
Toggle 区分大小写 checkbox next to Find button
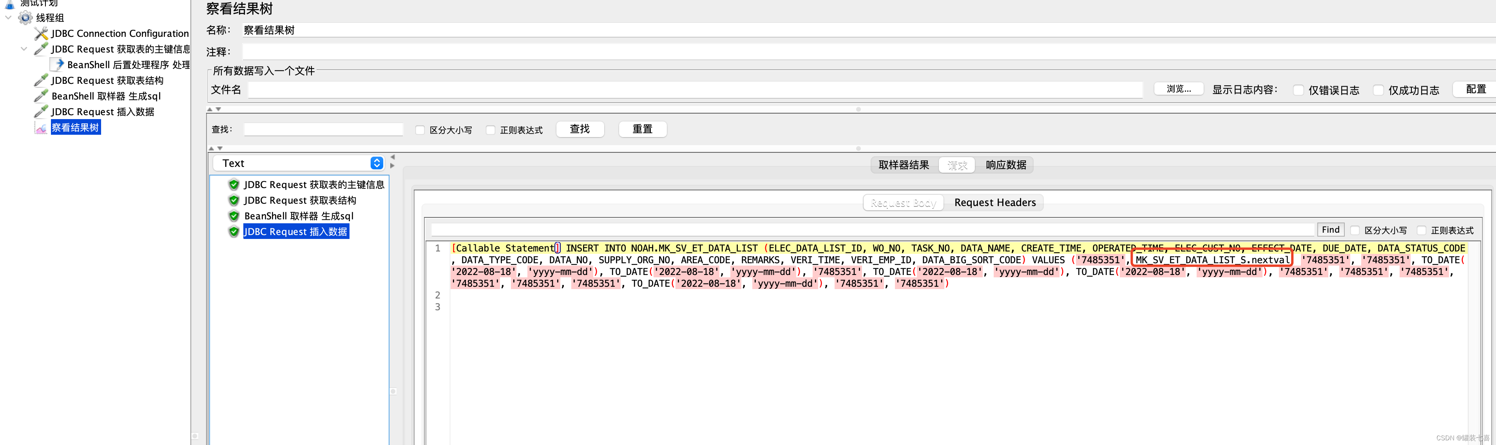(1355, 231)
